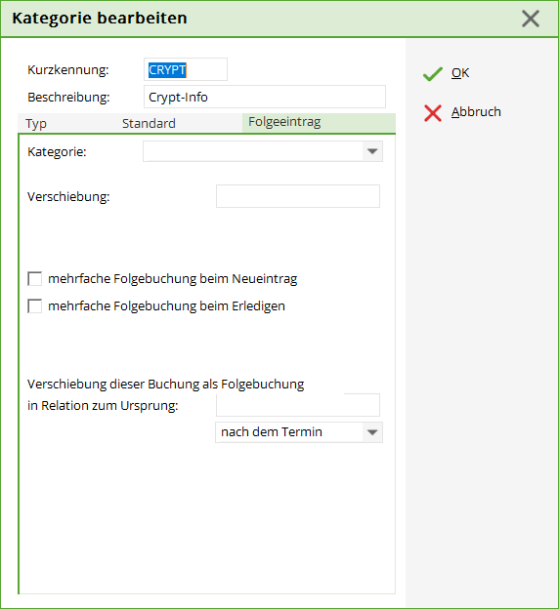559x609 pixels.
Task: Toggle mehrfache Folgebuchung beim Erledigen checkbox
Action: tap(34, 306)
